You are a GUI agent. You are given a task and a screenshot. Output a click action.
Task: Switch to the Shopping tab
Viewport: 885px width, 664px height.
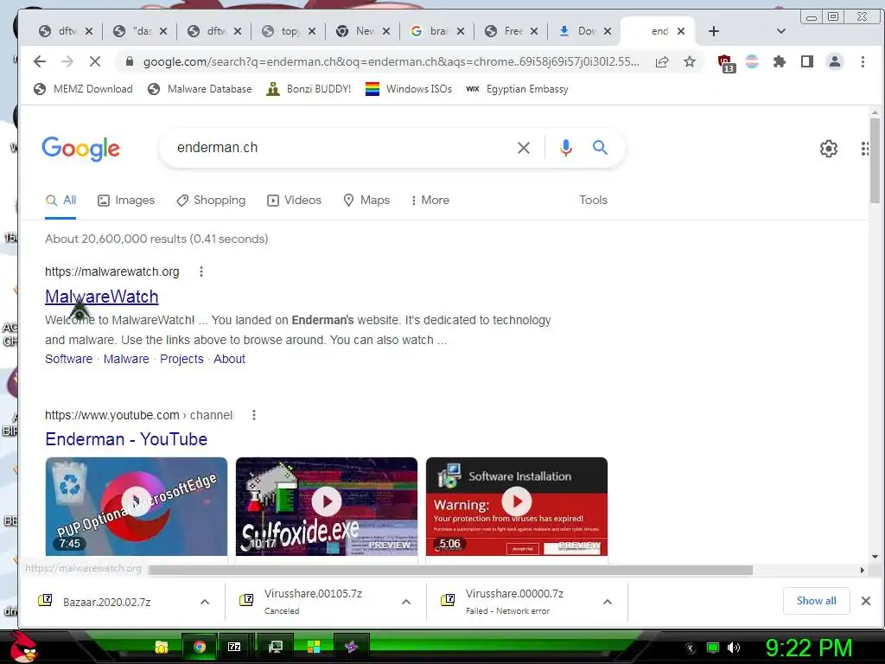coord(211,201)
